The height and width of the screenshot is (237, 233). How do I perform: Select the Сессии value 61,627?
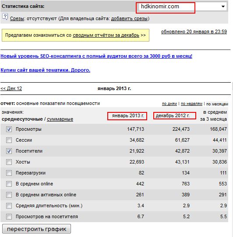coord(182,140)
